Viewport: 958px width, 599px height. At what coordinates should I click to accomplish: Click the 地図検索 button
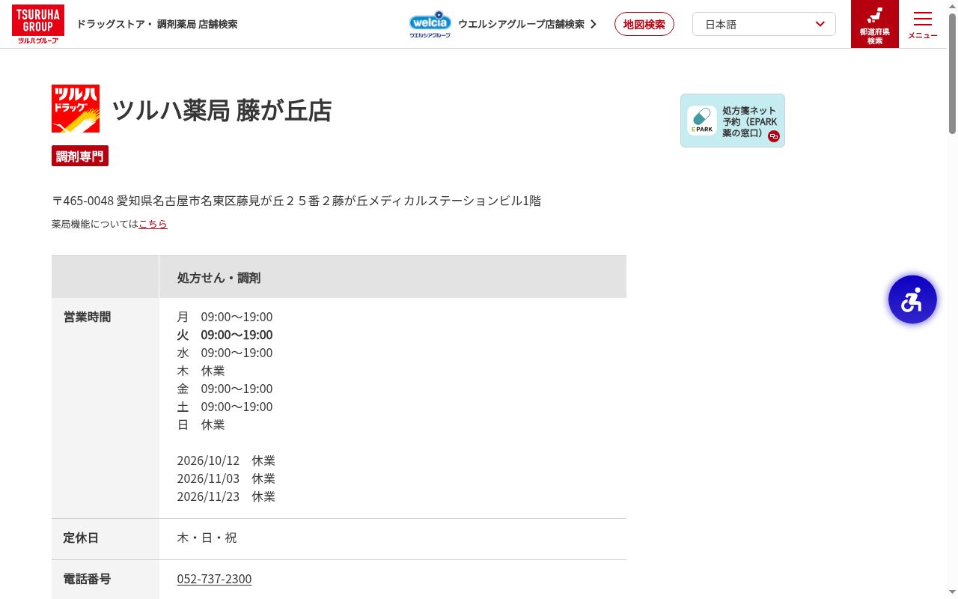tap(644, 24)
